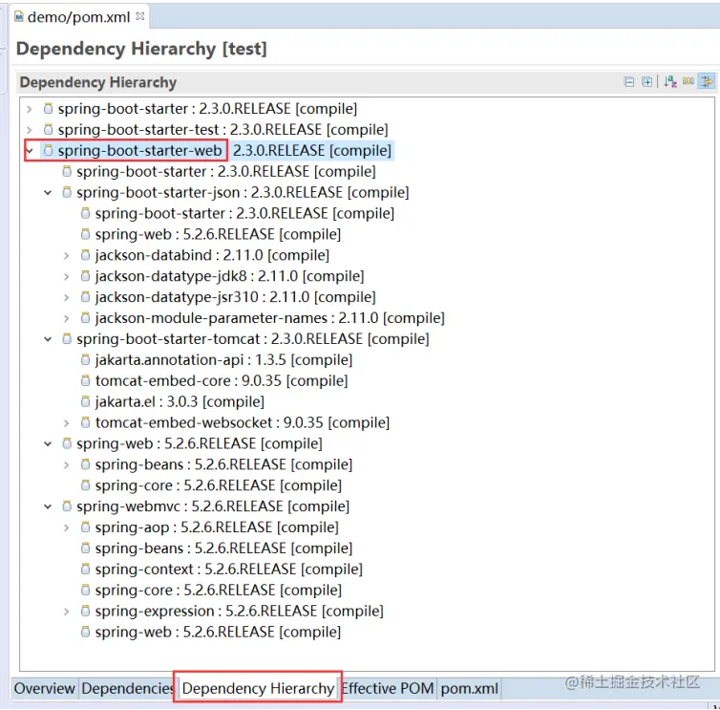The image size is (720, 710).
Task: Expand the tomcat-embed-websocket node
Action: click(67, 422)
